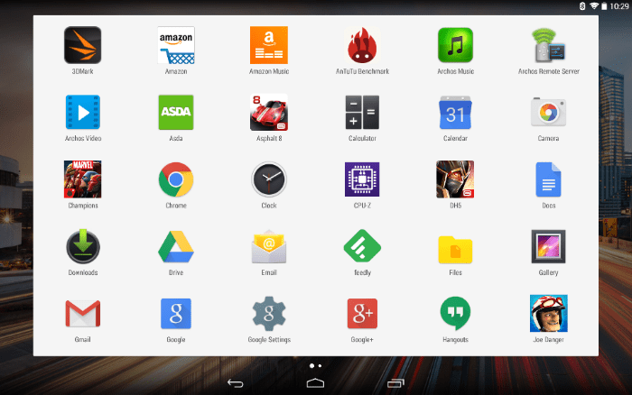Open Archos Video app
This screenshot has height=395, width=632.
(x=83, y=113)
